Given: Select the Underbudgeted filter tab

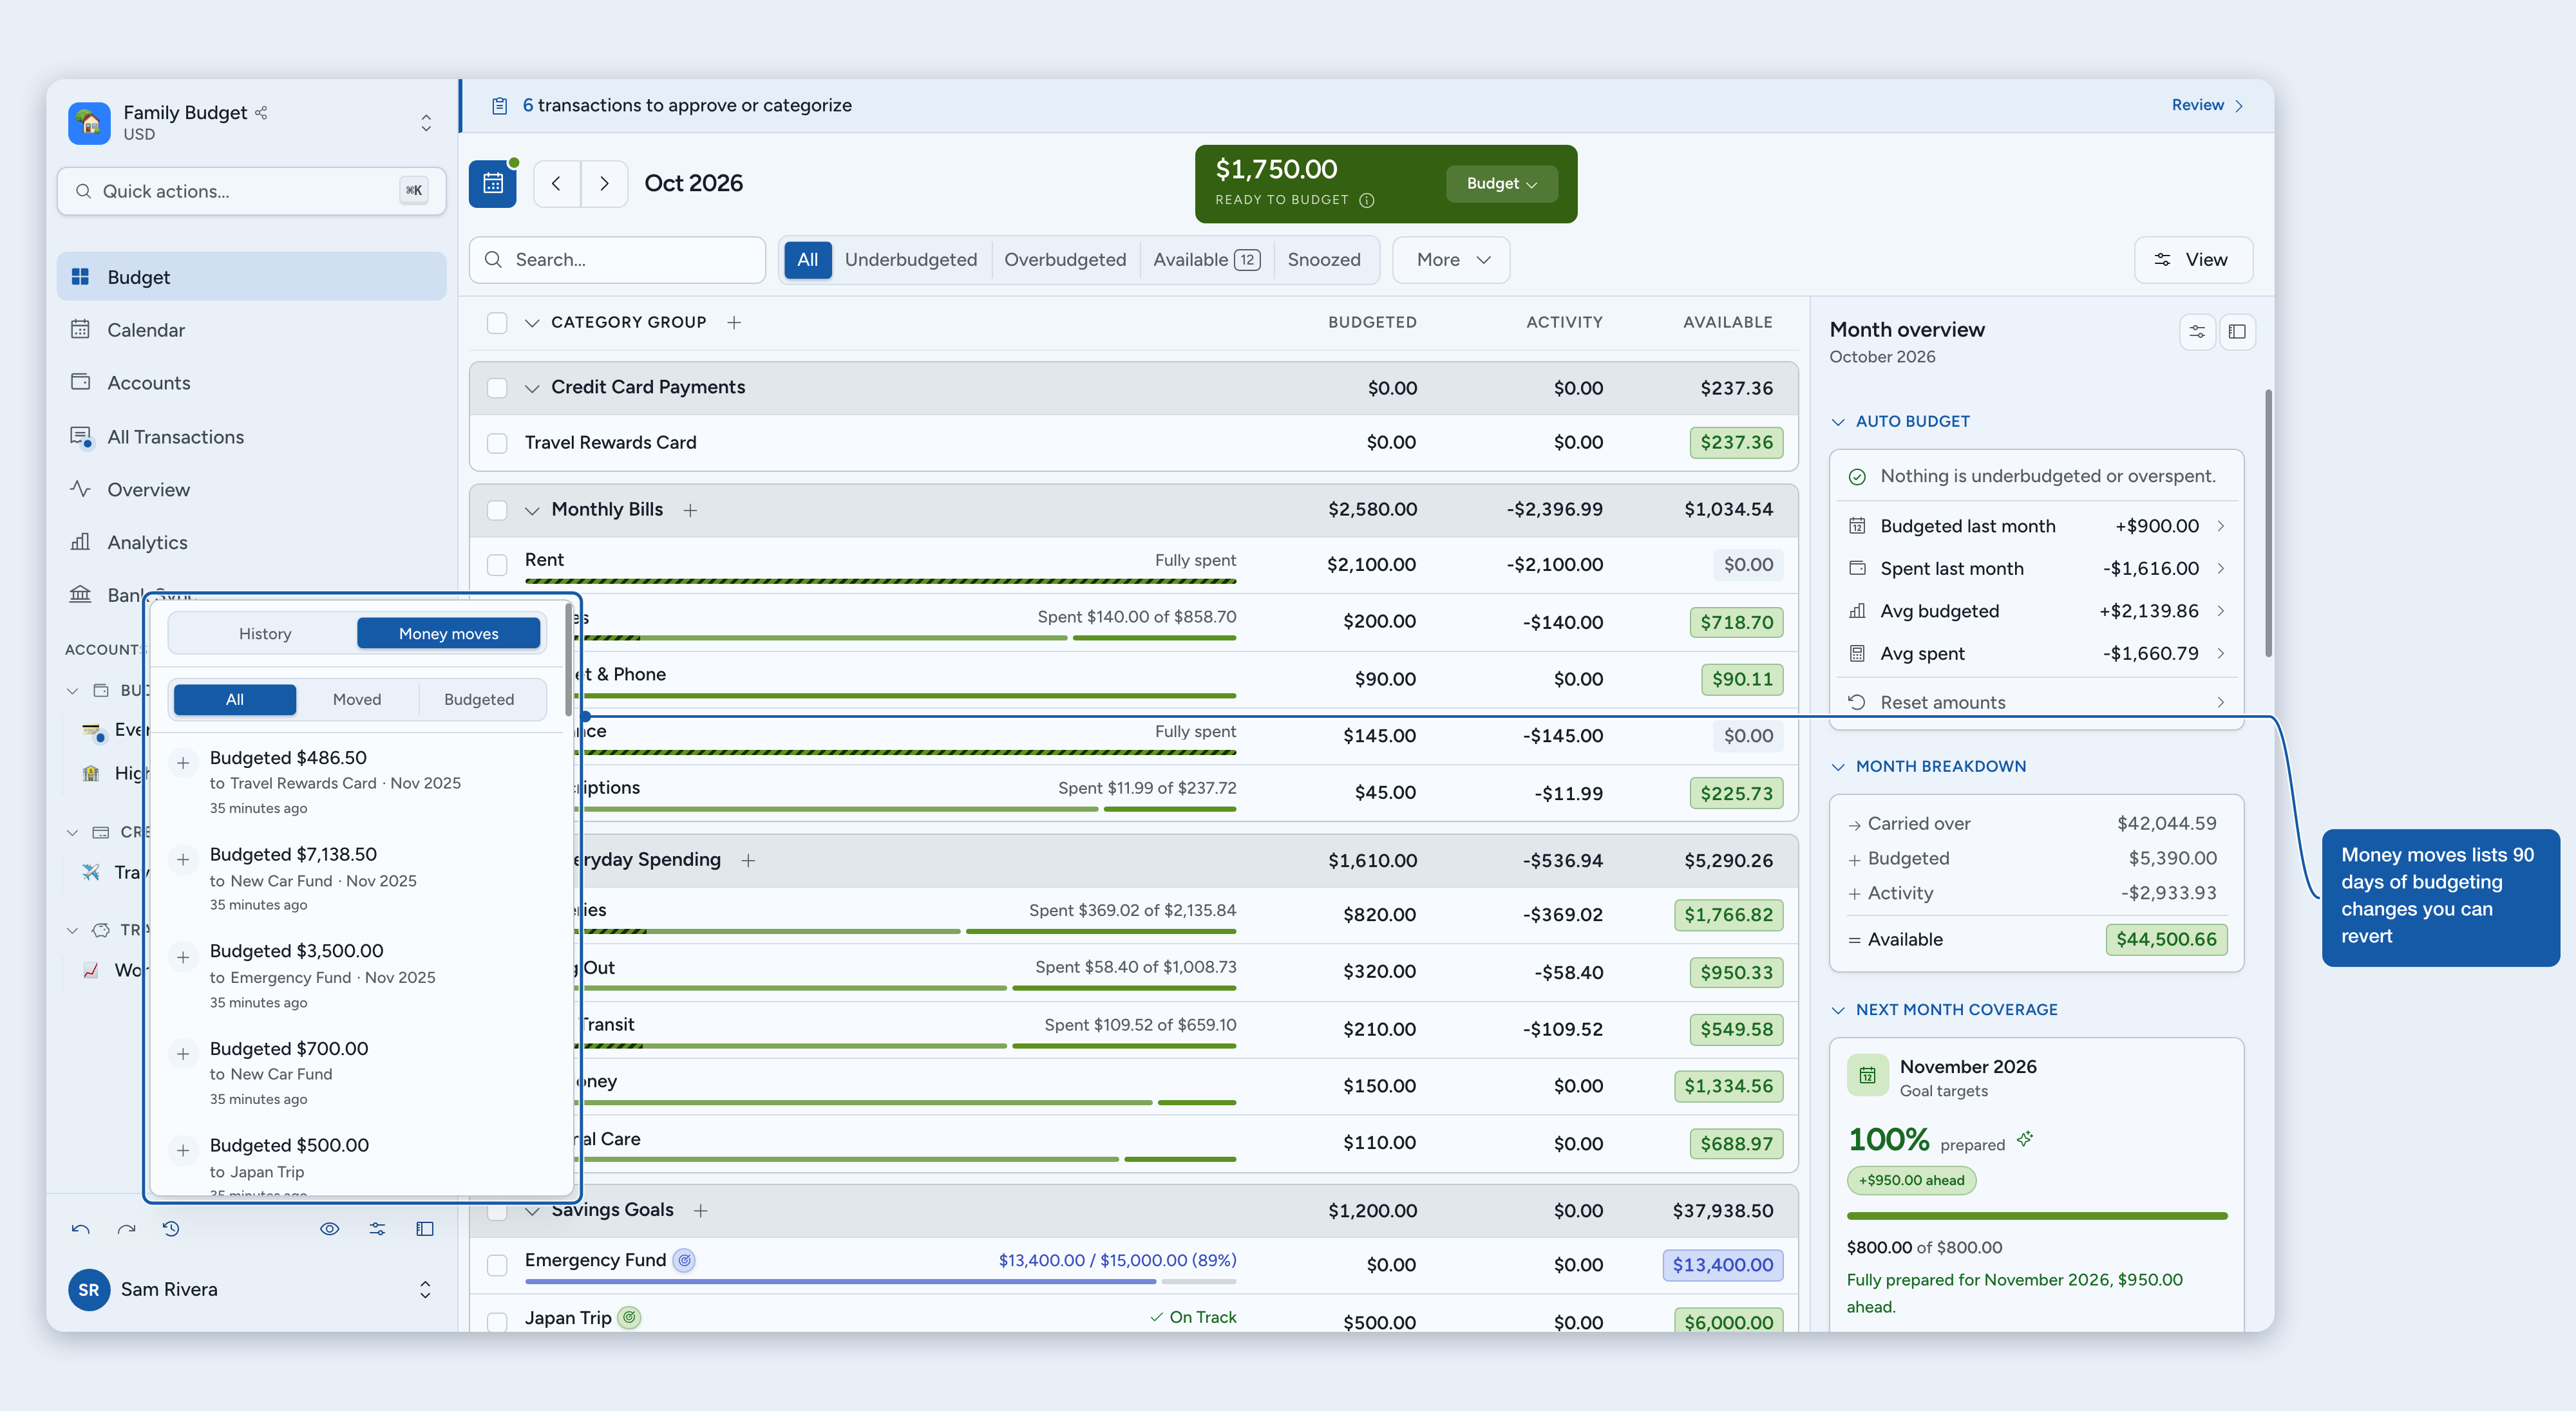Looking at the screenshot, I should click(x=911, y=260).
